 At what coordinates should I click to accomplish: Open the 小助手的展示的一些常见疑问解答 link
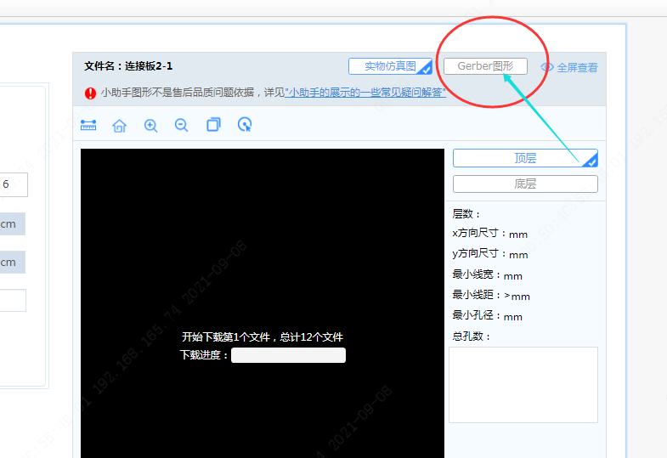pos(365,93)
